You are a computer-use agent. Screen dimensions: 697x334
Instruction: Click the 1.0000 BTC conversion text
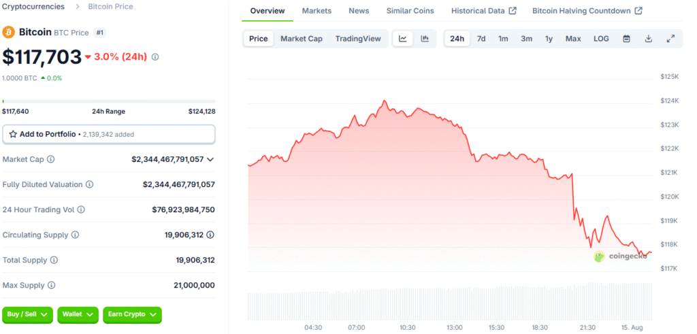click(20, 78)
